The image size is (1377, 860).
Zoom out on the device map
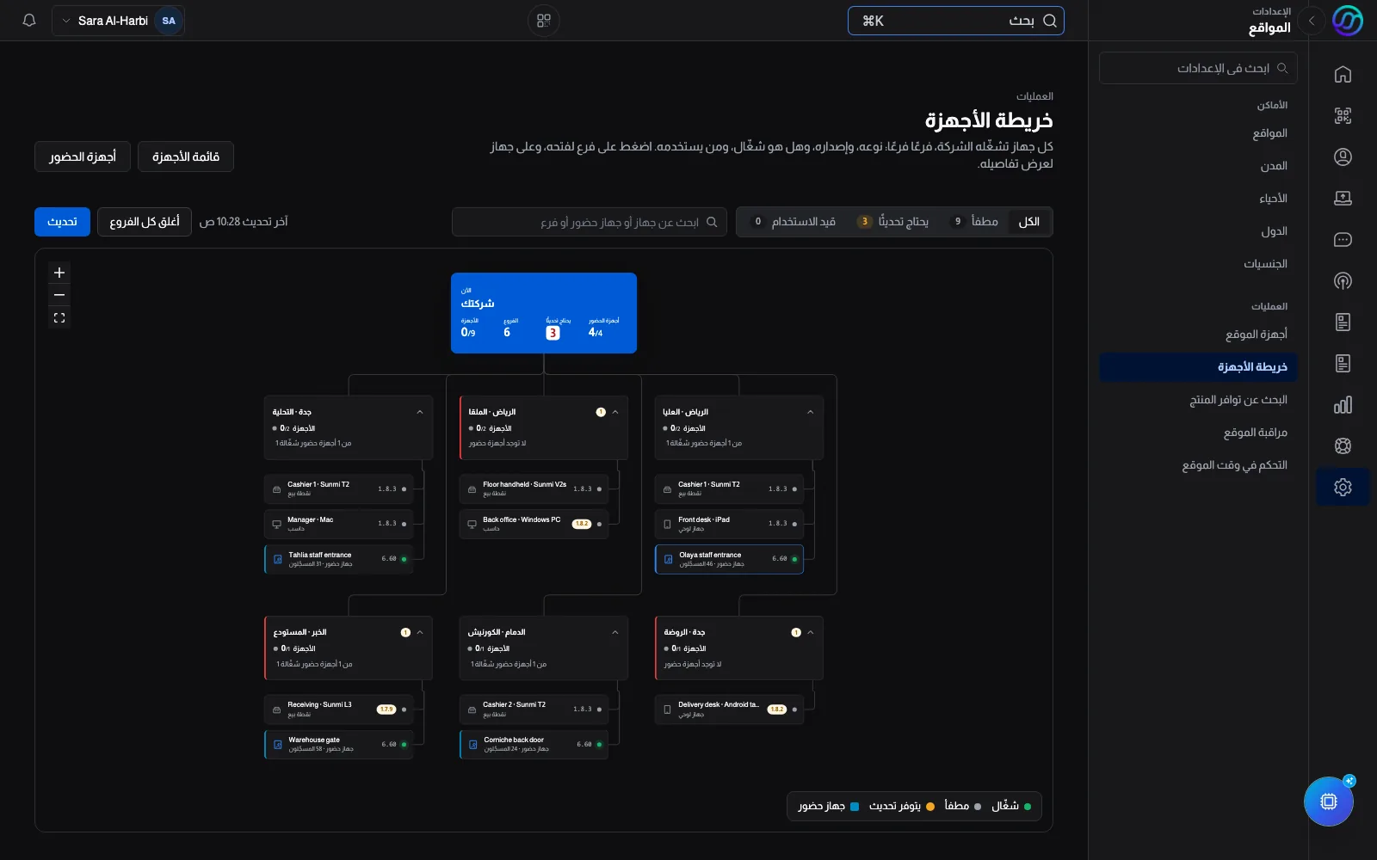(x=59, y=295)
